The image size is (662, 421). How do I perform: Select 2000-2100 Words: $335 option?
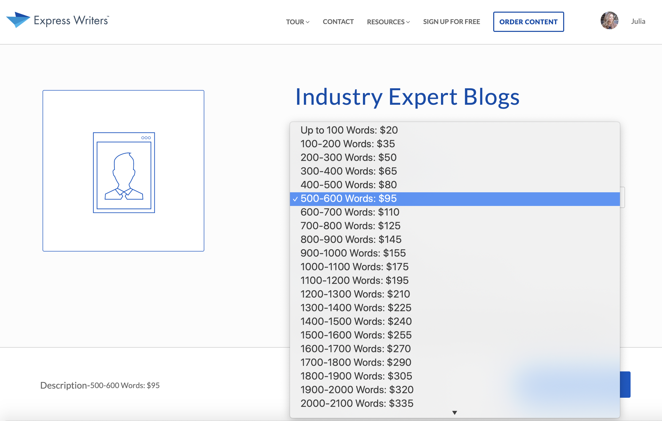pyautogui.click(x=455, y=404)
